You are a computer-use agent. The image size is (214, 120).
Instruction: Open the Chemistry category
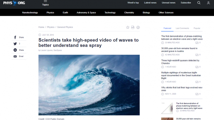pyautogui.click(x=129, y=13)
